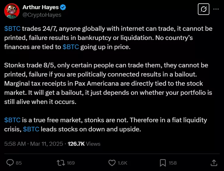
Task: Like the tweet with the heart icon
Action: (x=112, y=163)
